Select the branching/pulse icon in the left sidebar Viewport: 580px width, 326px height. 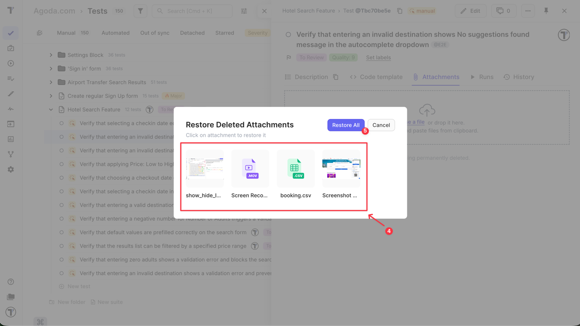pyautogui.click(x=11, y=154)
